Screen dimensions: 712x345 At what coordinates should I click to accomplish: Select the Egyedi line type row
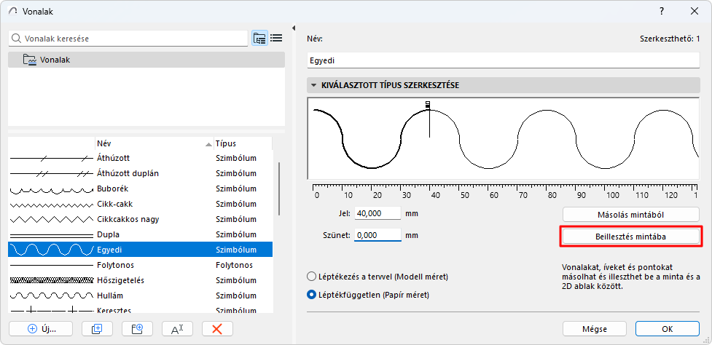tap(141, 250)
